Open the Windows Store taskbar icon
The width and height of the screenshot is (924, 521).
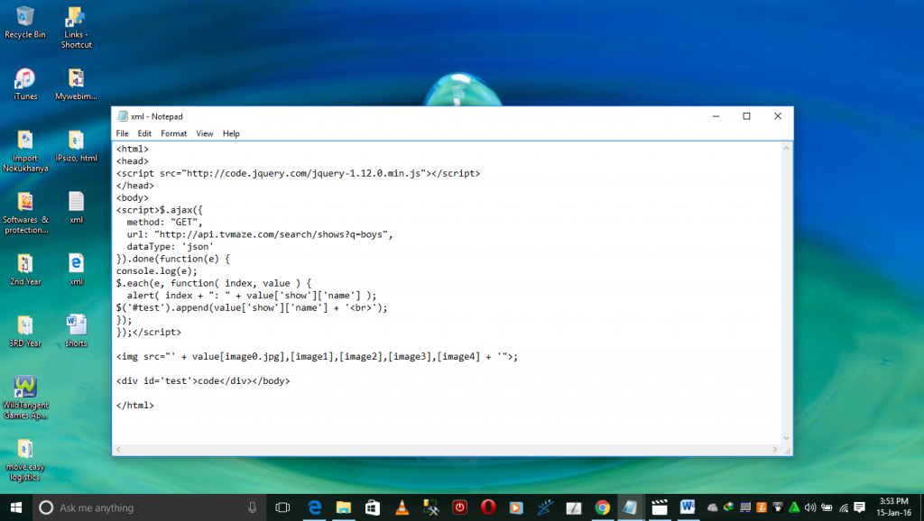tap(373, 507)
